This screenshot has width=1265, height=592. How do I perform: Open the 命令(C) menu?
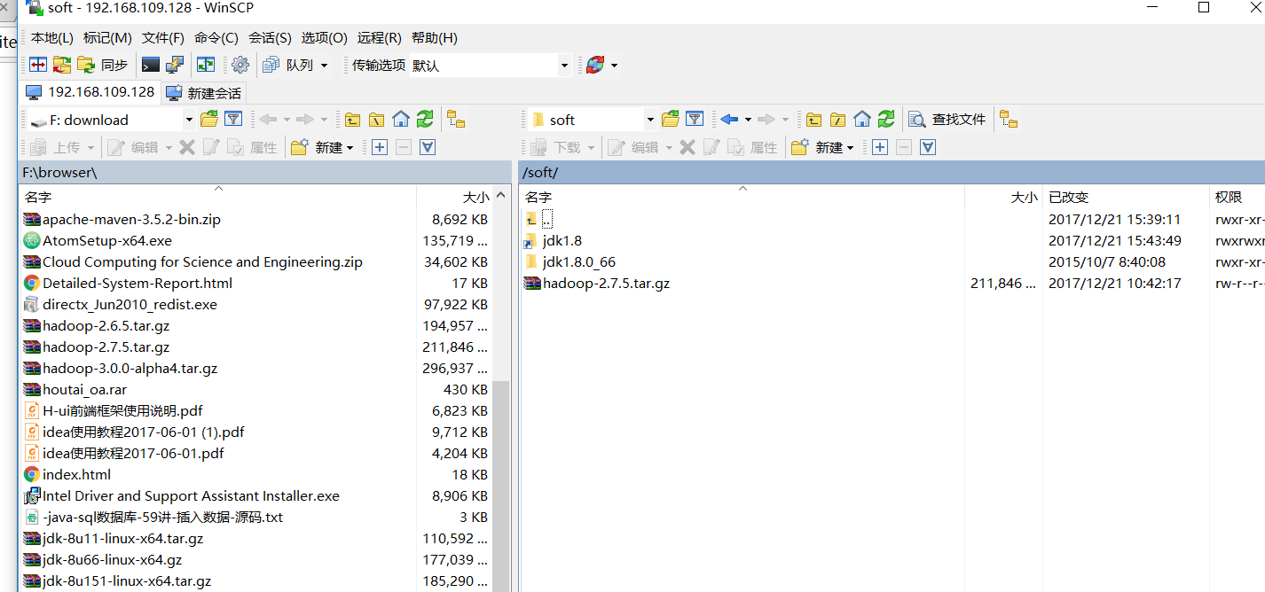[x=216, y=37]
